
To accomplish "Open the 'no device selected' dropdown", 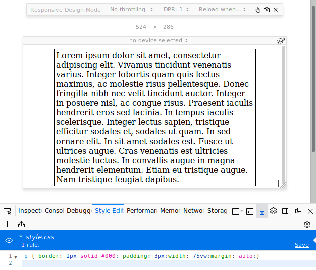I will 159,40.
